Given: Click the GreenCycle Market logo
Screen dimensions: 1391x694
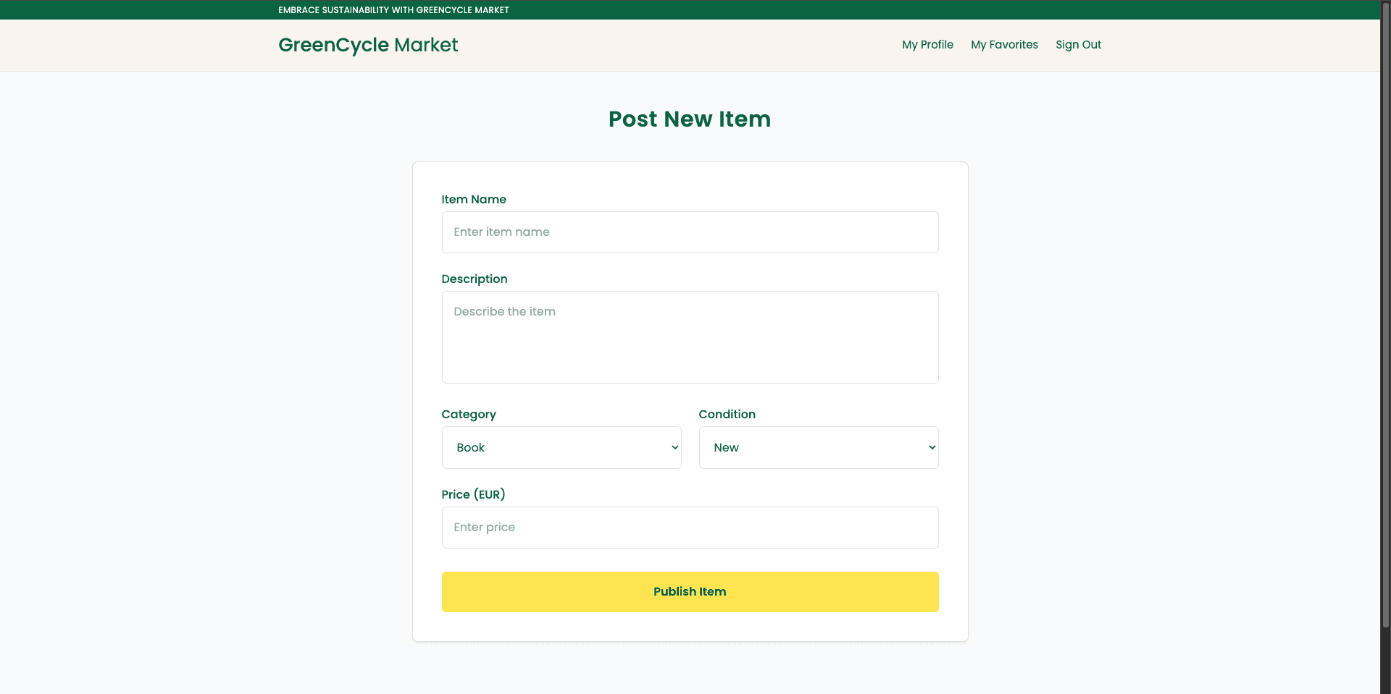Looking at the screenshot, I should pyautogui.click(x=368, y=45).
